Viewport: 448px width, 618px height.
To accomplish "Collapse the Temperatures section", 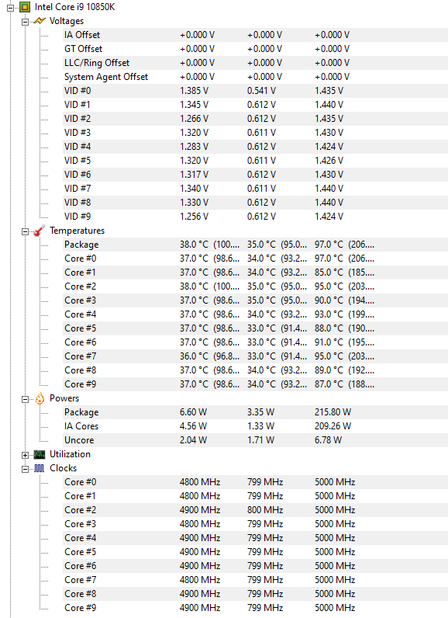I will point(25,231).
